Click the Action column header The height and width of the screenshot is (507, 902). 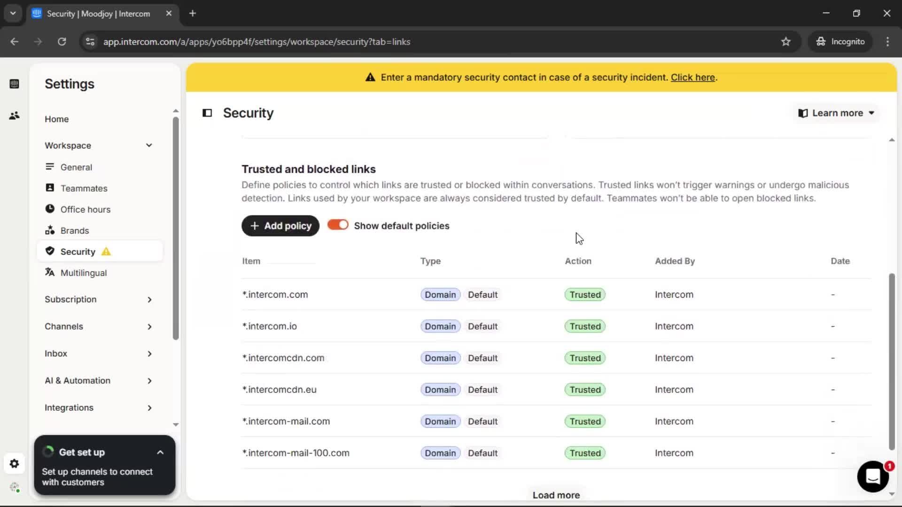pos(578,261)
